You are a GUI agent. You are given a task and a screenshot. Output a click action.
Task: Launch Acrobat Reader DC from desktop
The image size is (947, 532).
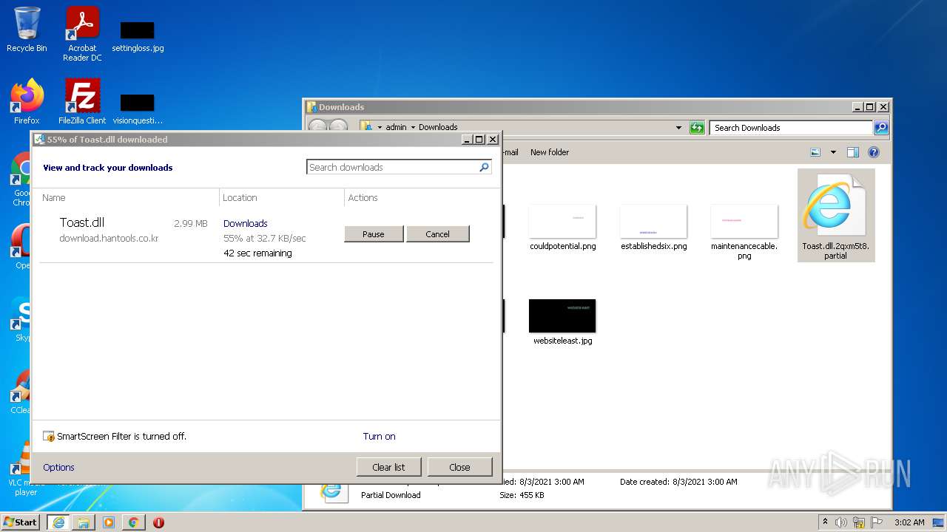(82, 34)
